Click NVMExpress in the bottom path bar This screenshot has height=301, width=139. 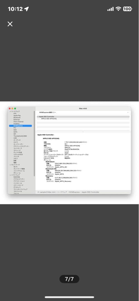pos(74,192)
